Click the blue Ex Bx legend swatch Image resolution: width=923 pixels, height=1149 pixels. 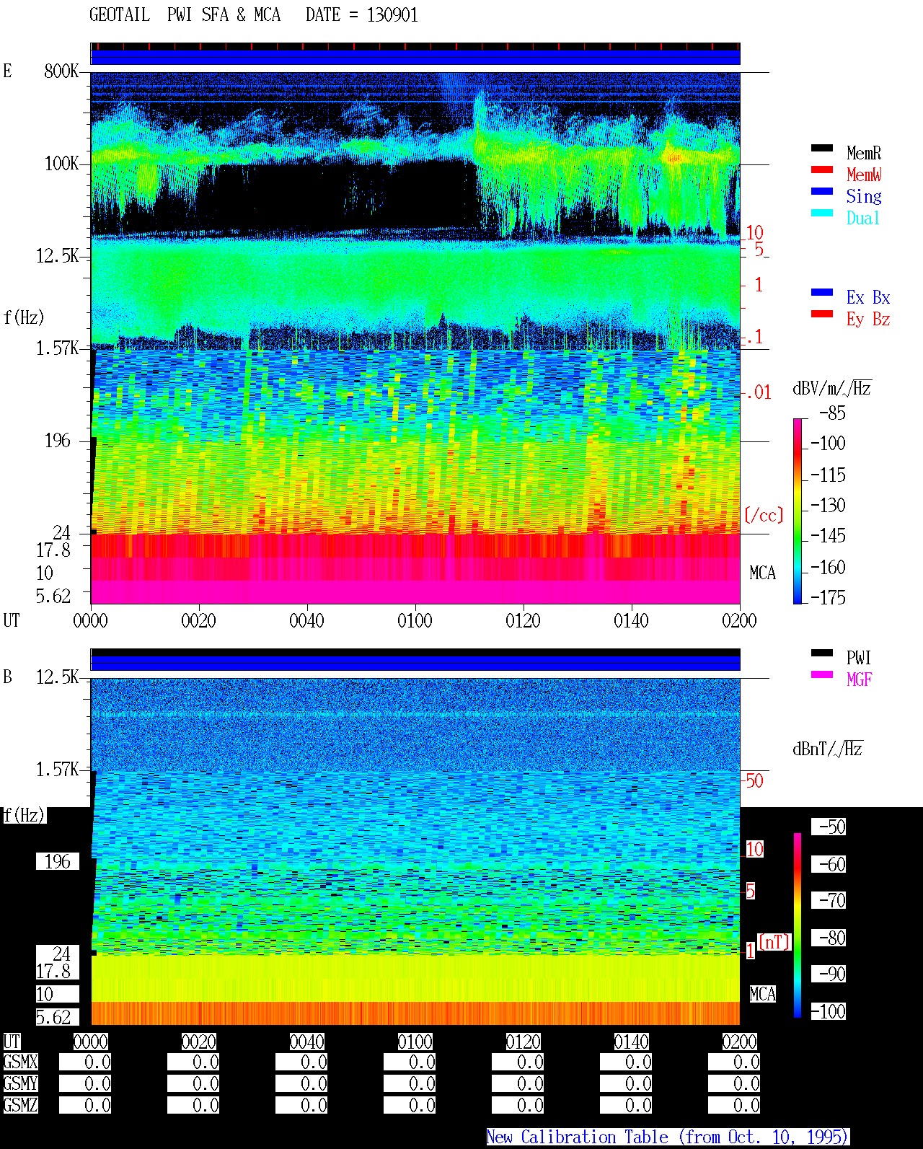pos(822,292)
